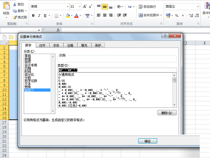This screenshot has height=158, width=210.
Task: Click the fx insert function button
Action: click(58, 30)
